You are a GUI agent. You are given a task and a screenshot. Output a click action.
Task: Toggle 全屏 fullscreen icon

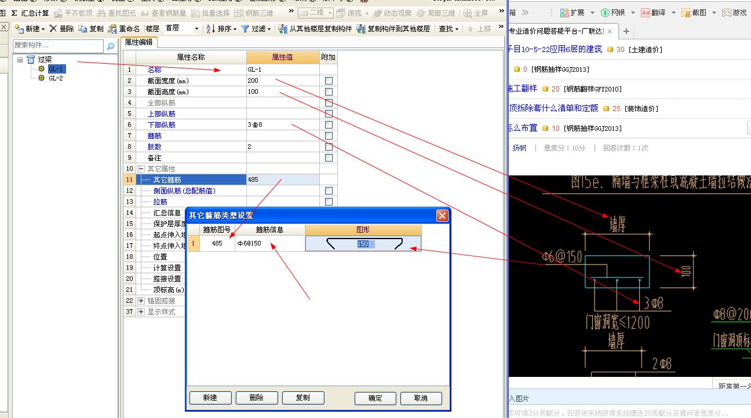click(x=468, y=13)
